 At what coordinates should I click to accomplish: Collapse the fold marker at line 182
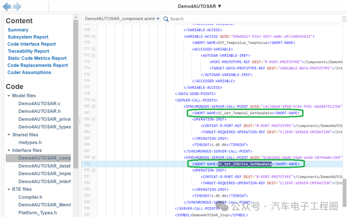tap(94, 119)
